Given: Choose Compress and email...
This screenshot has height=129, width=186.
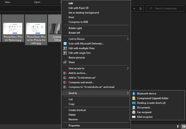Looking at the screenshot, I should [96, 82].
